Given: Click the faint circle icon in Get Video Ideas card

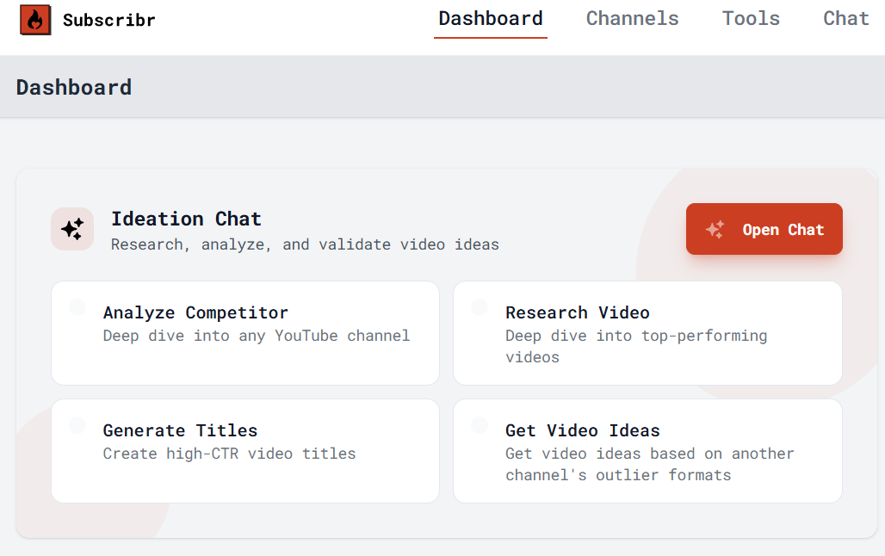Looking at the screenshot, I should click(480, 425).
